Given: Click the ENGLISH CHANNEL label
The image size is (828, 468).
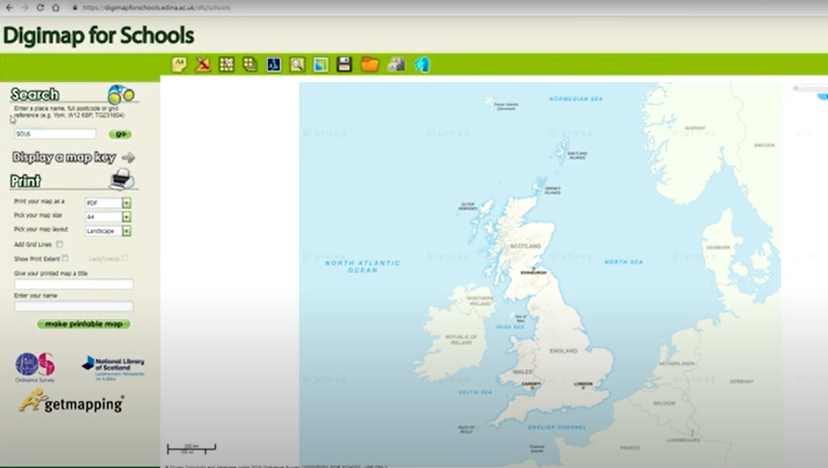Looking at the screenshot, I should [557, 427].
